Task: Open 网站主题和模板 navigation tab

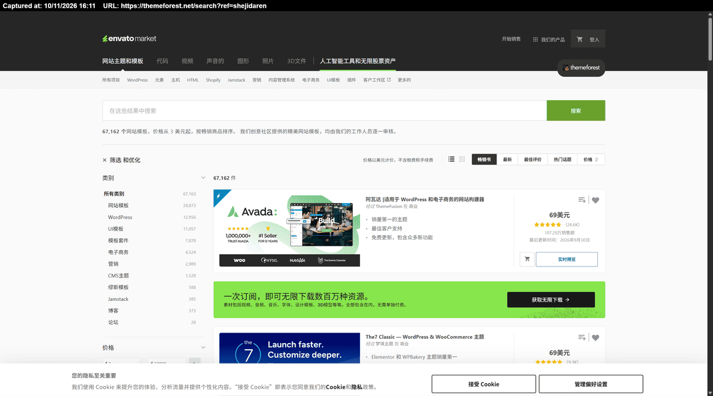Action: 122,61
